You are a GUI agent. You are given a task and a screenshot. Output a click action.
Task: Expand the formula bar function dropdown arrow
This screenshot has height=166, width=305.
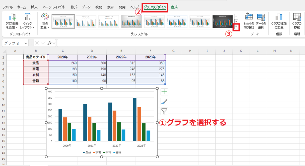point(54,43)
